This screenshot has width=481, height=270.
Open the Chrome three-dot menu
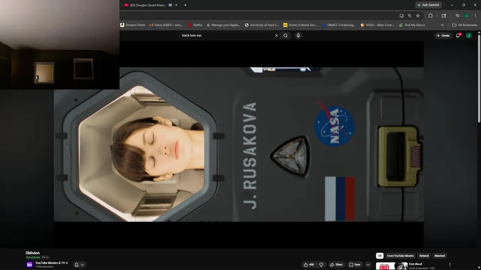(x=475, y=16)
